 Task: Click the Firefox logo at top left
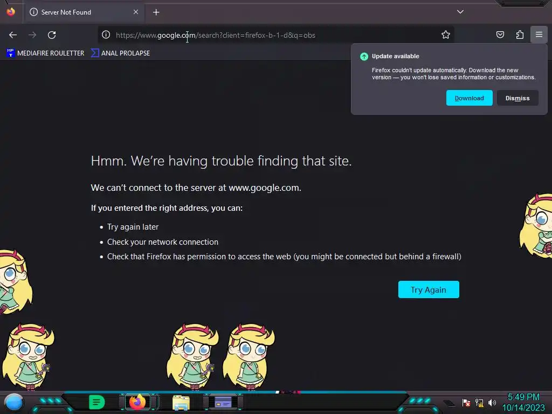coord(11,12)
